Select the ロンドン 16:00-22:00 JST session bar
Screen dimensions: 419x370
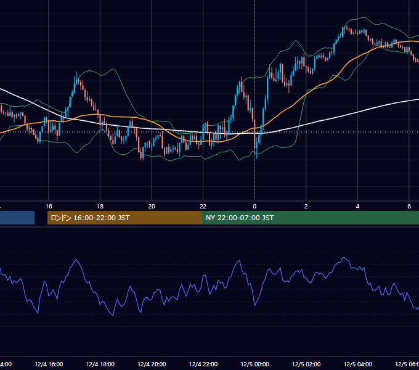124,218
